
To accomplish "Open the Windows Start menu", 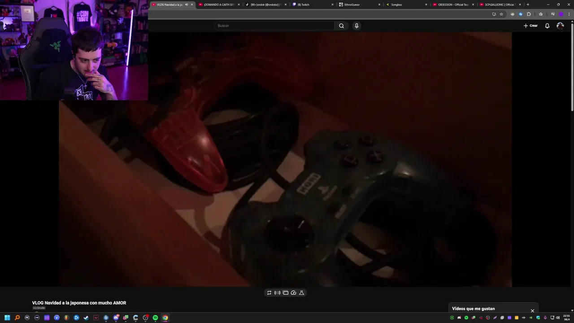I will (x=7, y=318).
